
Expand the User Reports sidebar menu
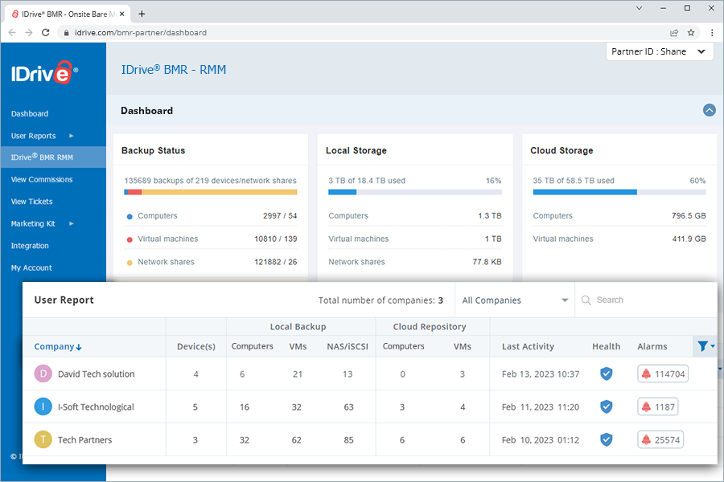point(33,136)
